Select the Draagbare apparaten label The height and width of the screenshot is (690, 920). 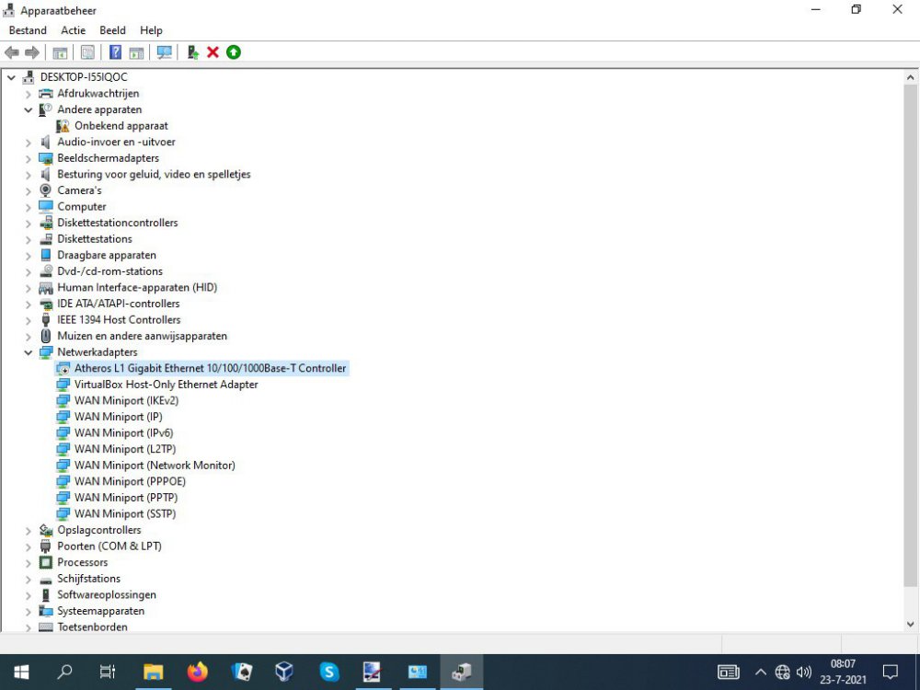tap(106, 255)
